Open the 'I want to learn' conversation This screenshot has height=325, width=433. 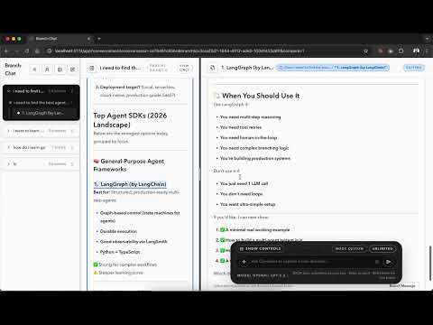pos(29,131)
